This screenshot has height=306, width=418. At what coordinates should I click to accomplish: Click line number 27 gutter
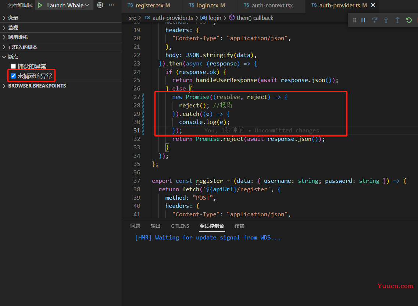(137, 97)
